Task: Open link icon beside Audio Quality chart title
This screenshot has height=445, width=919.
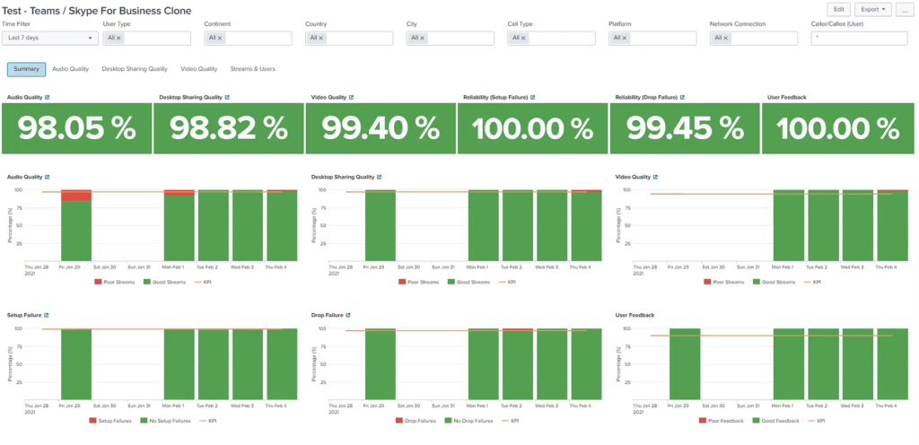Action: point(48,176)
